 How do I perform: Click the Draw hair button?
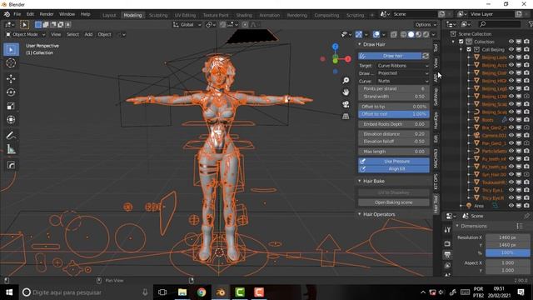pyautogui.click(x=390, y=56)
